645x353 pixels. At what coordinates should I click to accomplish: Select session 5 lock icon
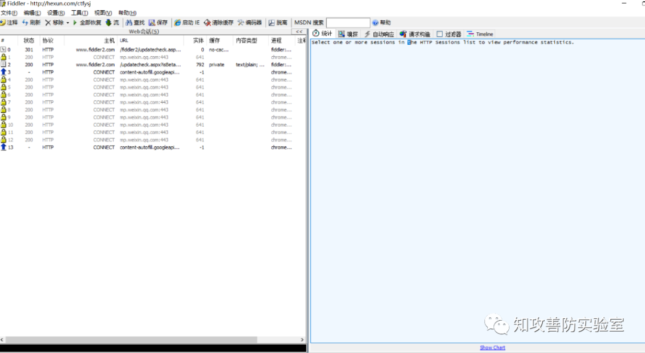[x=4, y=87]
